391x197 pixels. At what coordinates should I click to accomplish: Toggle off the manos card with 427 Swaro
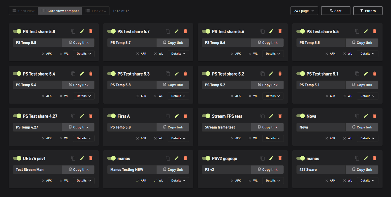pos(301,158)
